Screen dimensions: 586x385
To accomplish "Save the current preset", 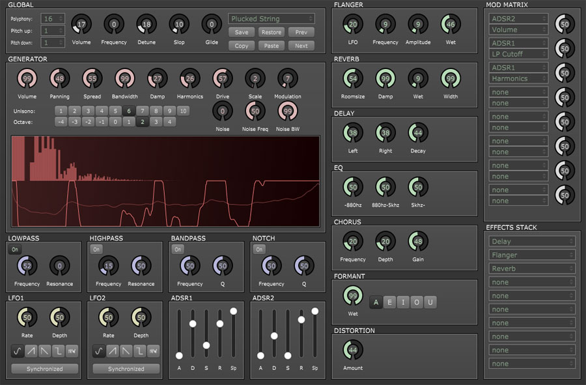I will [x=242, y=32].
